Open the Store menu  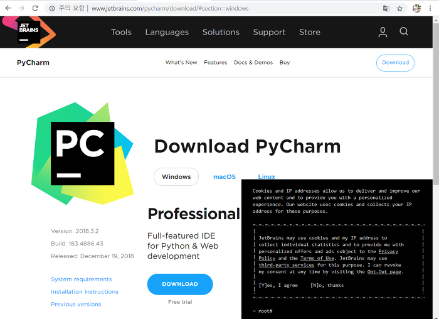tap(310, 32)
